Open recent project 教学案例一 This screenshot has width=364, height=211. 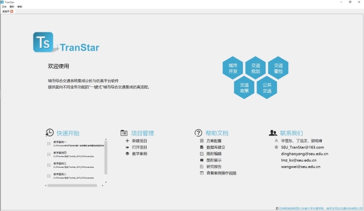pyautogui.click(x=76, y=143)
